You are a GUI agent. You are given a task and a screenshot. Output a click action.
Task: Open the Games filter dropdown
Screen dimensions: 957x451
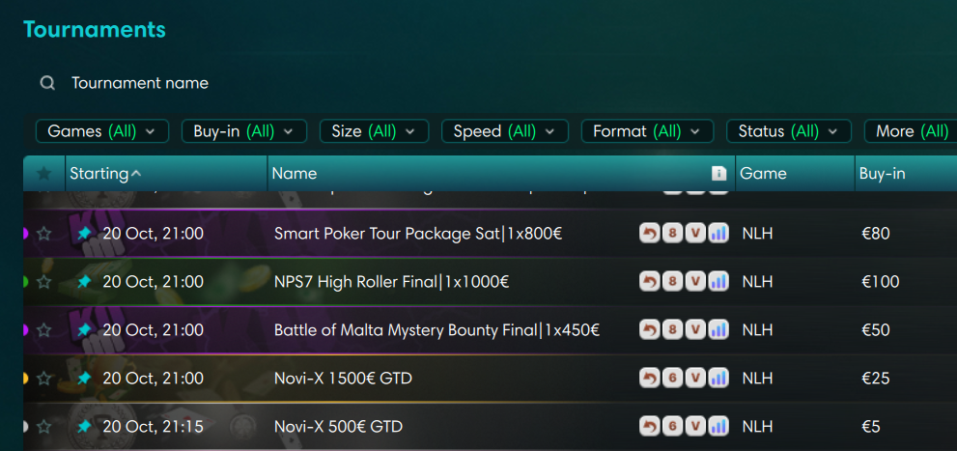[x=102, y=131]
